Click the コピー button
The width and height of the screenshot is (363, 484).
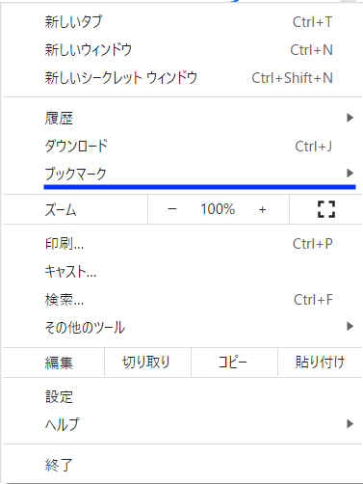[x=234, y=363]
